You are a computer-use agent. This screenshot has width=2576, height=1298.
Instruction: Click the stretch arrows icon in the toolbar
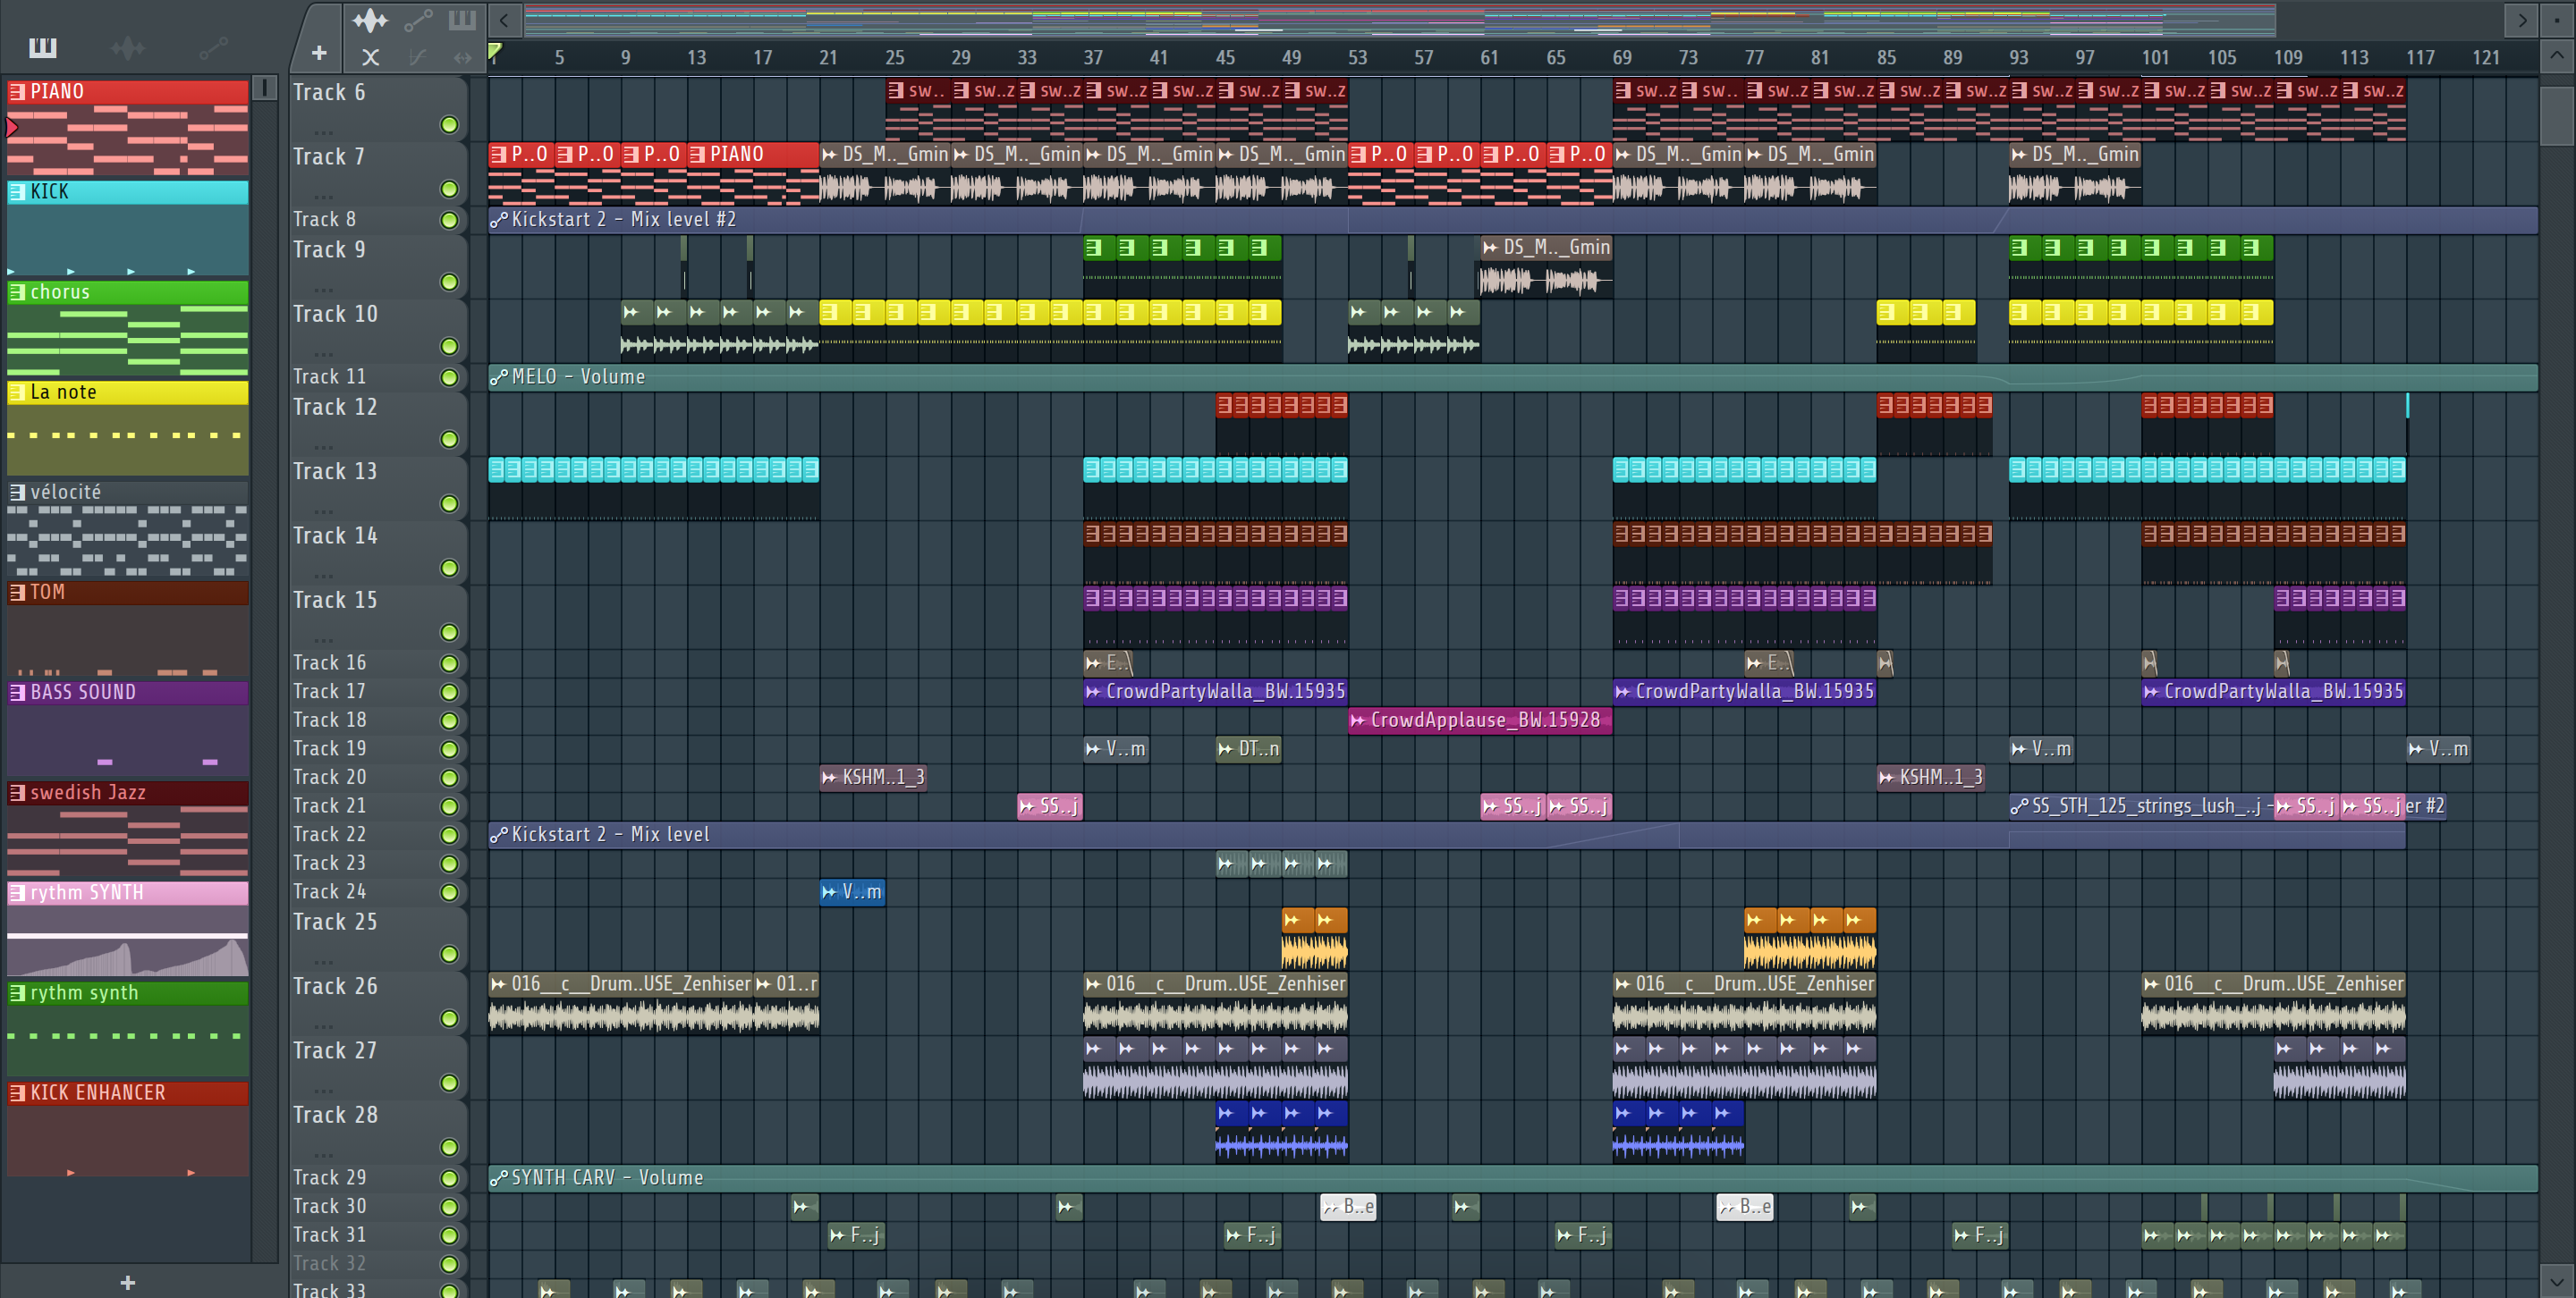pos(462,57)
